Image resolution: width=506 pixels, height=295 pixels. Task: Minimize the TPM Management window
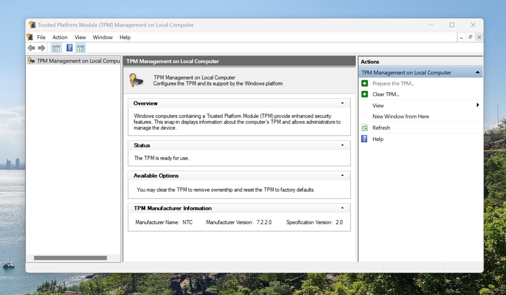(x=431, y=25)
